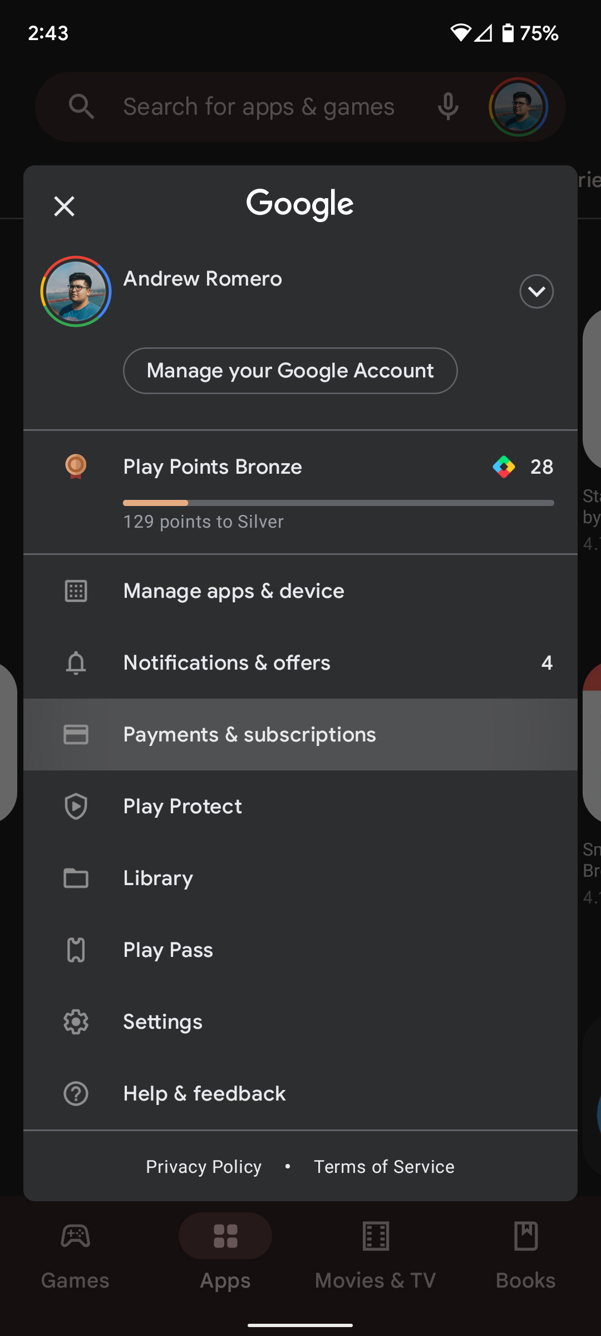Tap Manage your Google Account button
Image resolution: width=601 pixels, height=1336 pixels.
tap(290, 371)
